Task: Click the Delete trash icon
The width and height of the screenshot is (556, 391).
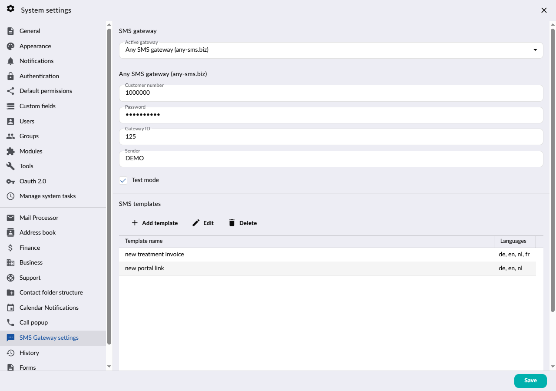Action: pyautogui.click(x=232, y=223)
